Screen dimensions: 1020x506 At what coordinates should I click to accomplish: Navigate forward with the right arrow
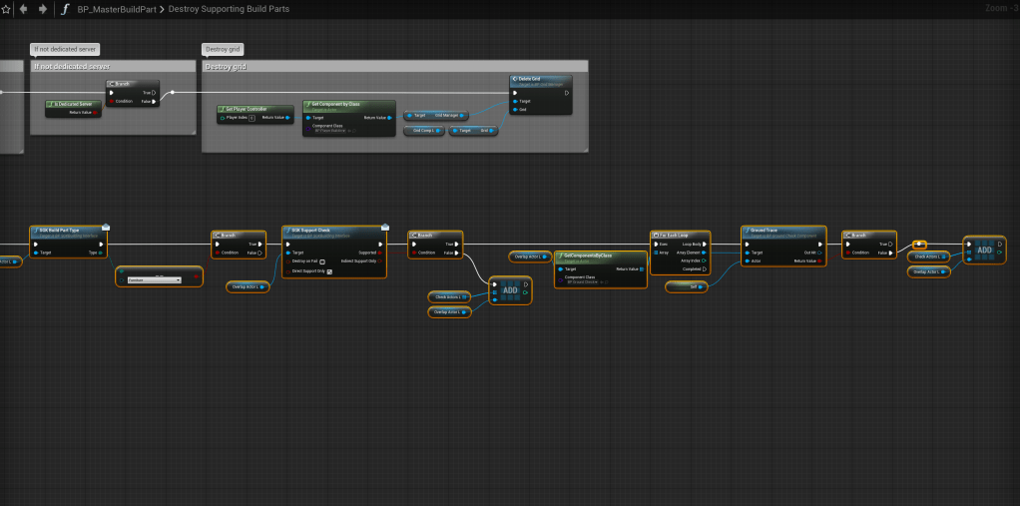(42, 9)
